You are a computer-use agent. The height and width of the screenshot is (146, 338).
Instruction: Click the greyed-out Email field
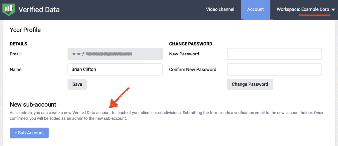(115, 54)
